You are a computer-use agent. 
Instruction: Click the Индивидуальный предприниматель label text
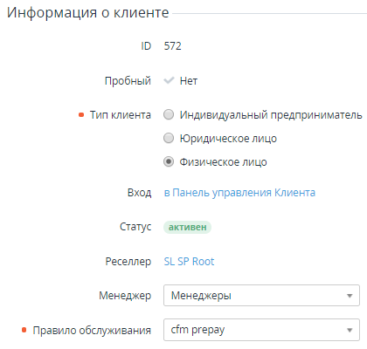(271, 115)
